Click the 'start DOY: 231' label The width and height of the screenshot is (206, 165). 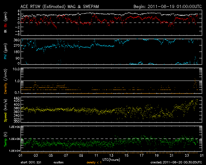pos(31,162)
